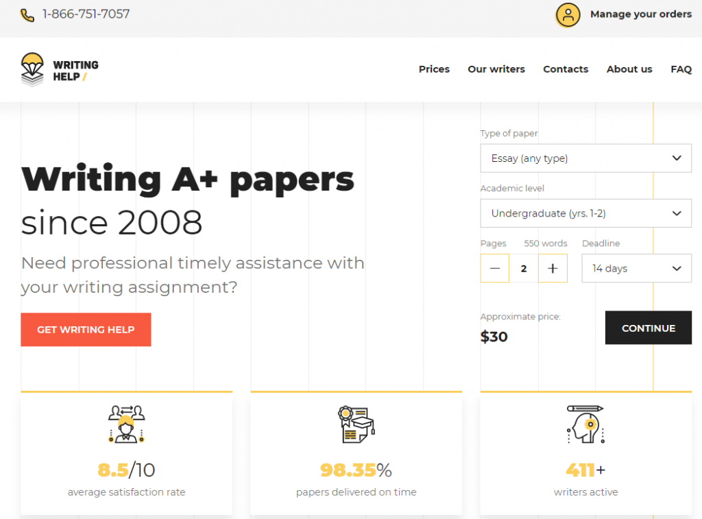Open the Prices menu item
The image size is (702, 519).
[x=434, y=69]
